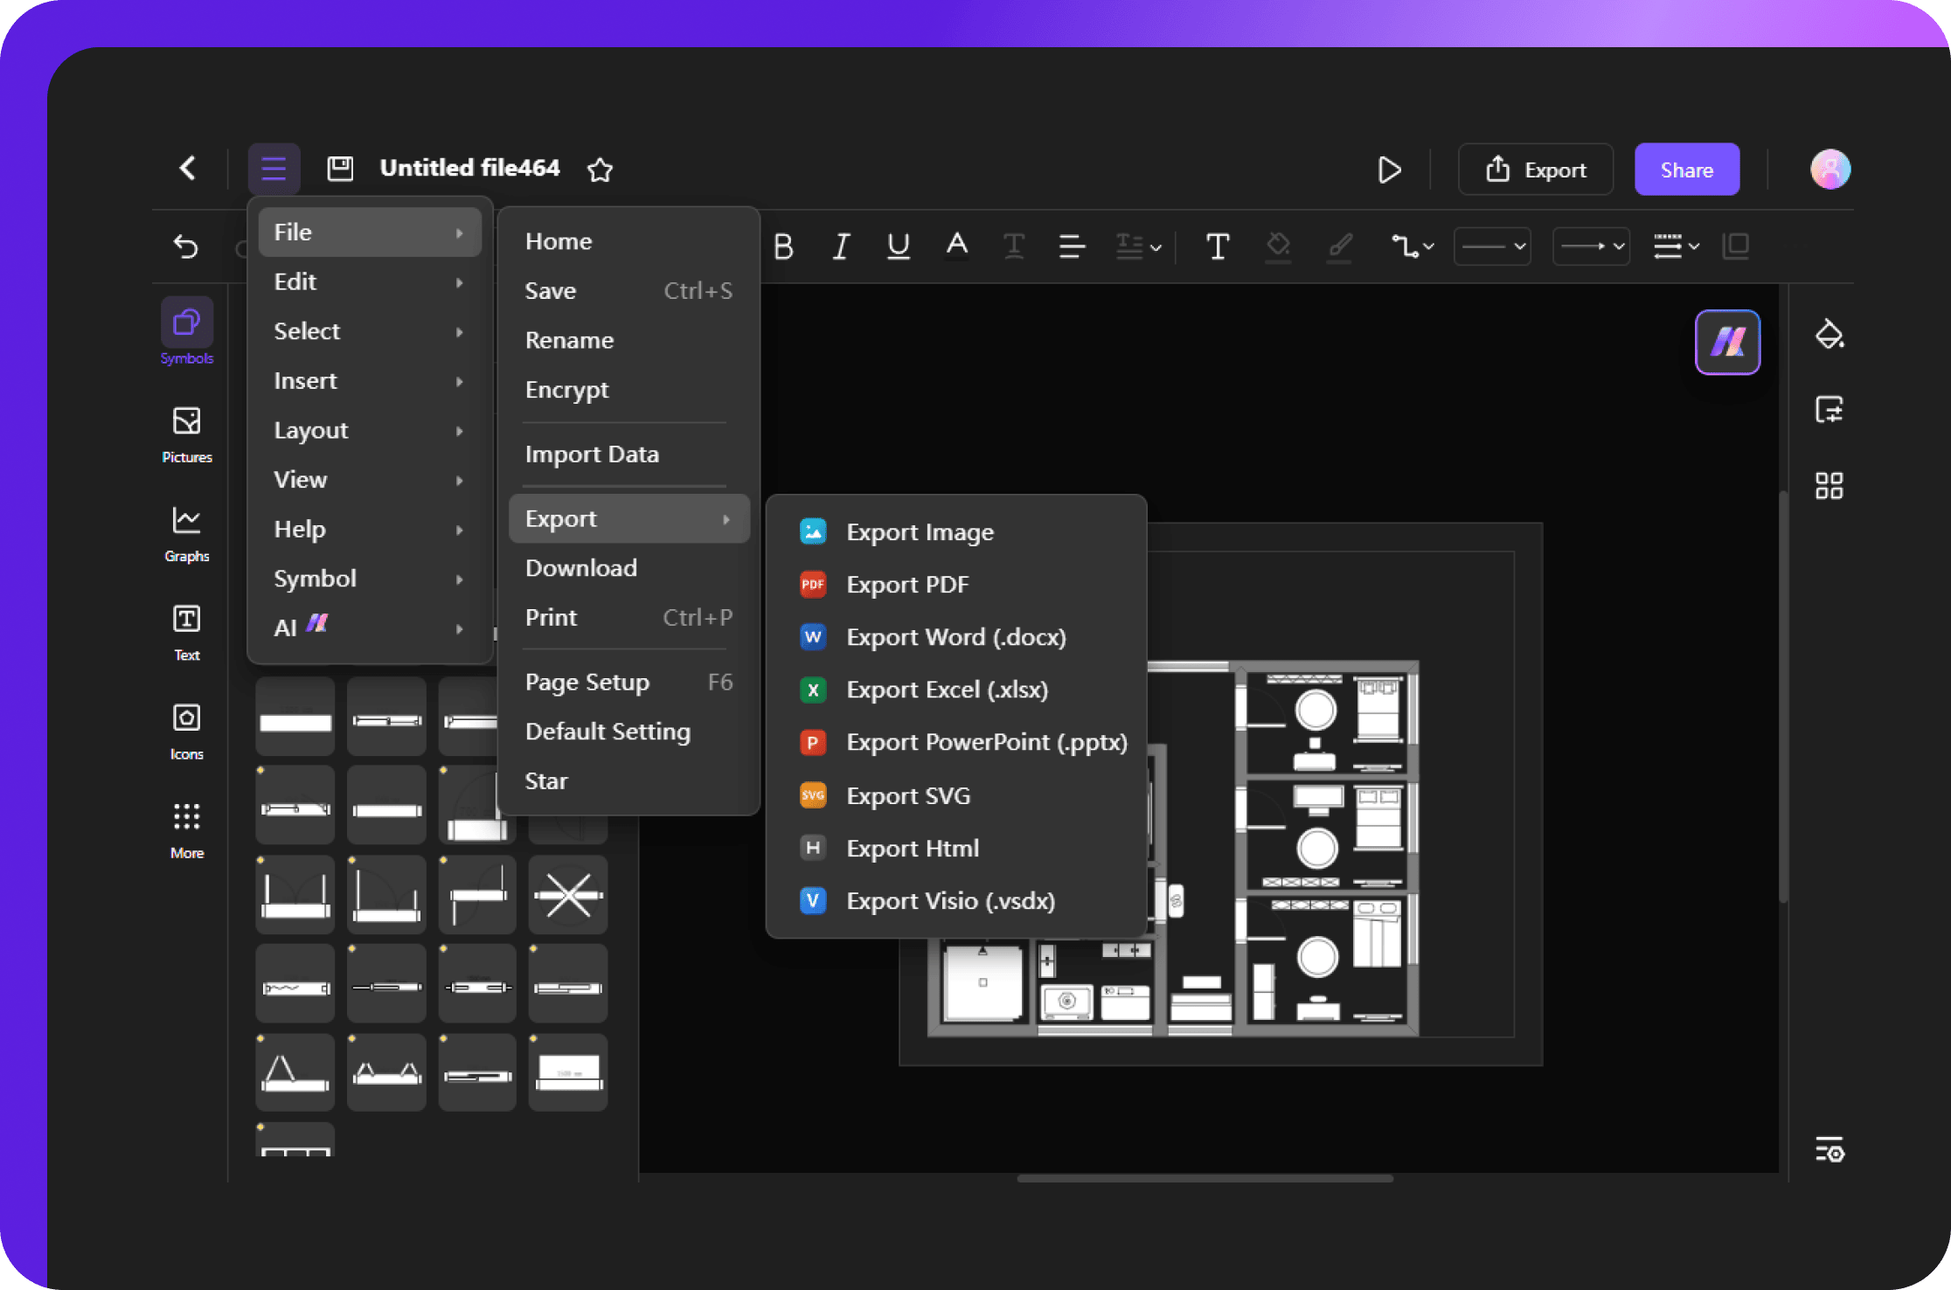
Task: Open Graphs panel in sidebar
Action: coord(186,533)
